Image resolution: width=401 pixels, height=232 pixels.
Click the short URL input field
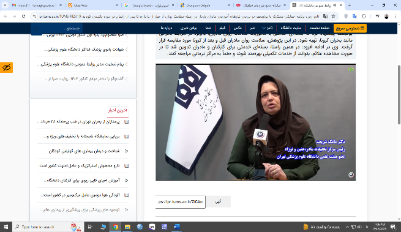tap(180, 202)
